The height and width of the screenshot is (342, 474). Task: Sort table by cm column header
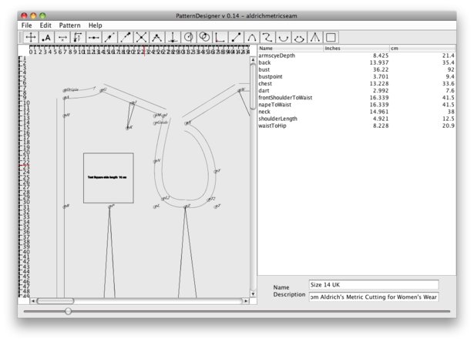coord(422,49)
